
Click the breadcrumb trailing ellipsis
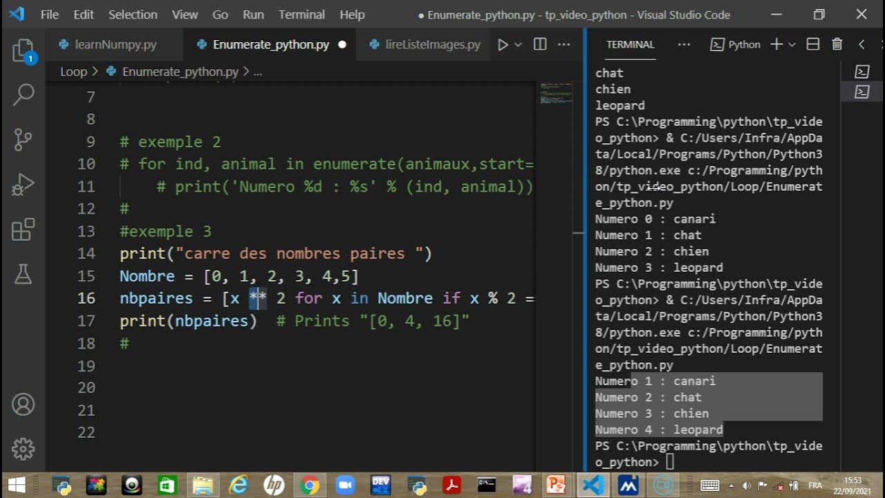tap(257, 71)
